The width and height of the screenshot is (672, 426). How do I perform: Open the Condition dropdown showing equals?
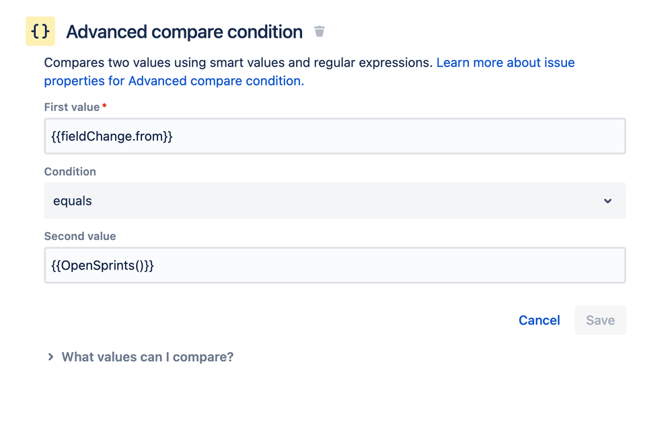[x=335, y=201]
